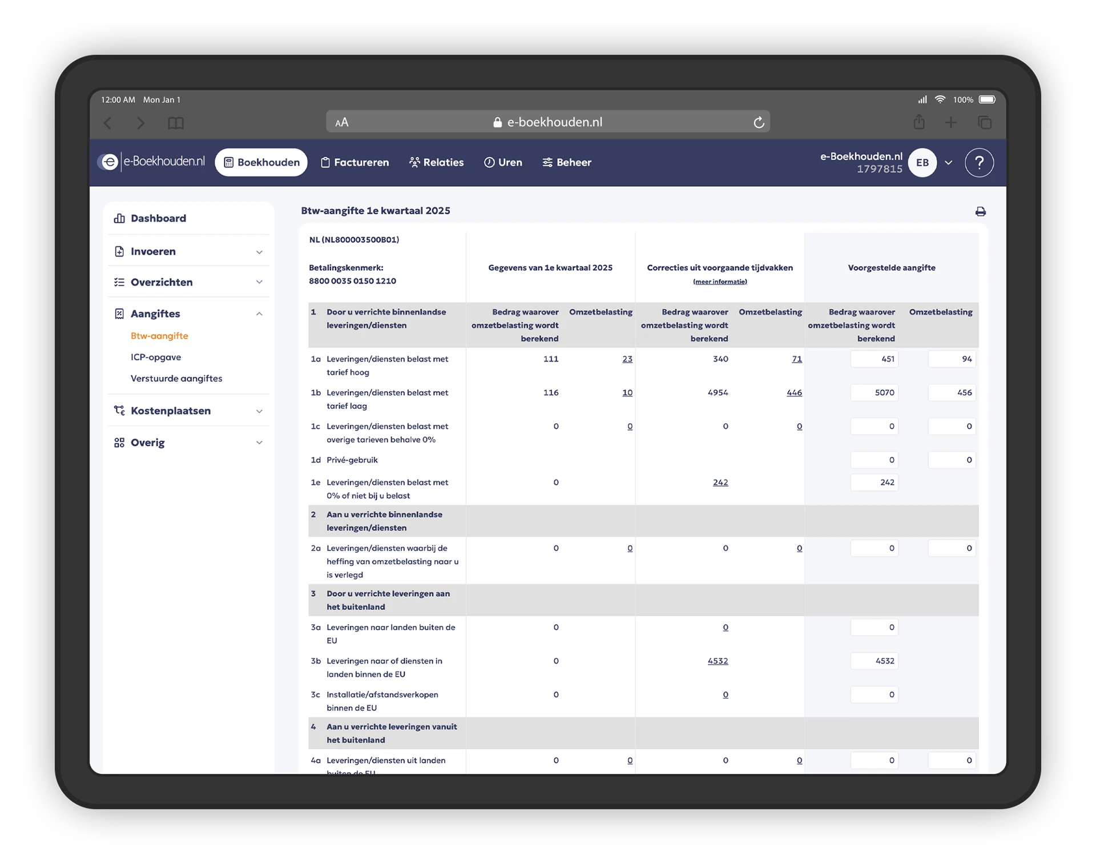Open Safari's bookmarks book icon
Viewport: 1096px width, 864px height.
tap(176, 123)
